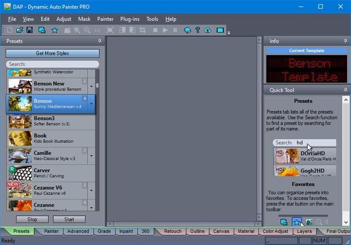The width and height of the screenshot is (351, 245).
Task: Click the cloud download icon in toolbar
Action: [x=208, y=30]
